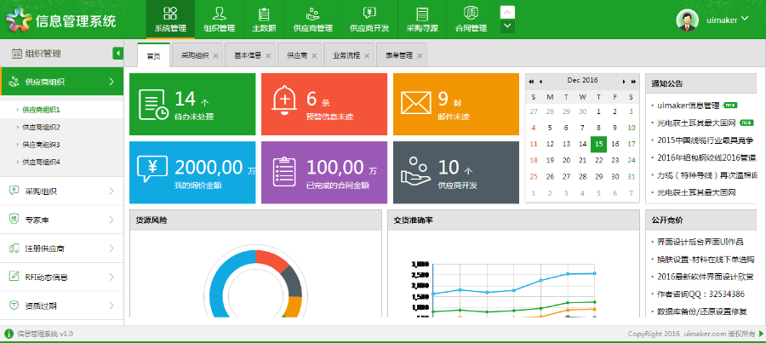Click the 资质过期 sidebar icon
This screenshot has height=343, width=766.
[x=14, y=306]
